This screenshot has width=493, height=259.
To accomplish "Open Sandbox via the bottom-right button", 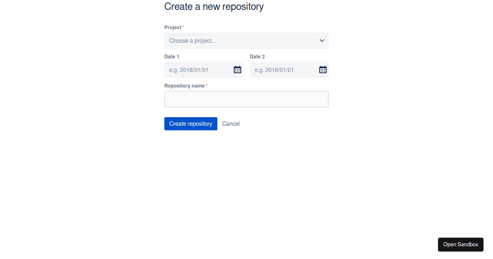I will (461, 244).
